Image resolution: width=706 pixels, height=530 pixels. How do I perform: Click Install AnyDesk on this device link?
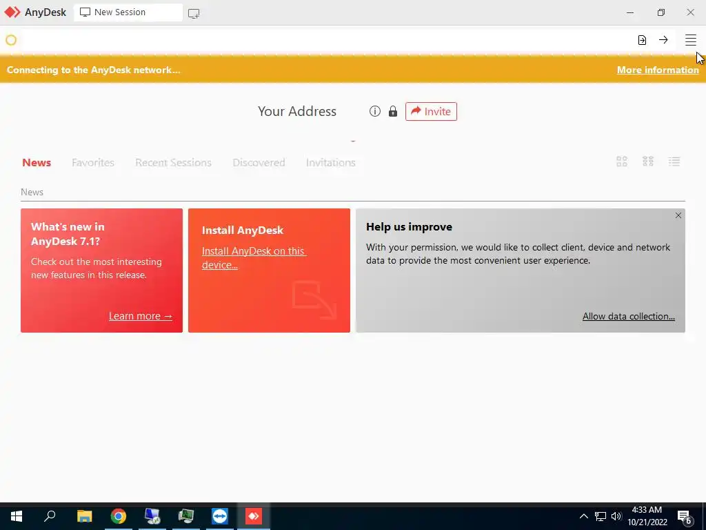pos(254,258)
